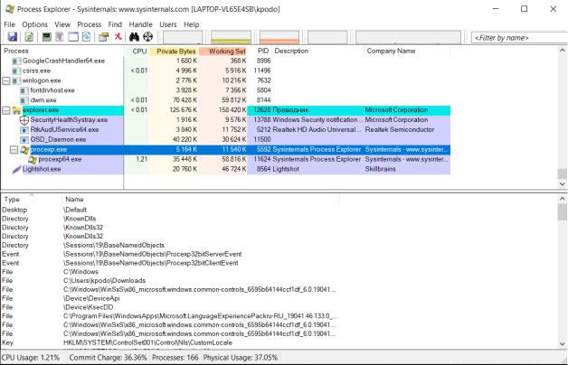
Task: Open the Help menu
Action: coord(191,24)
